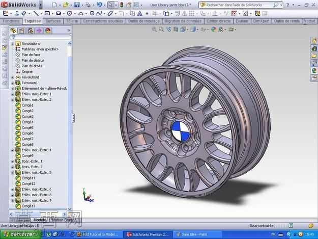
Task: Select Matériau <non spécifié> item
Action: pos(40,49)
